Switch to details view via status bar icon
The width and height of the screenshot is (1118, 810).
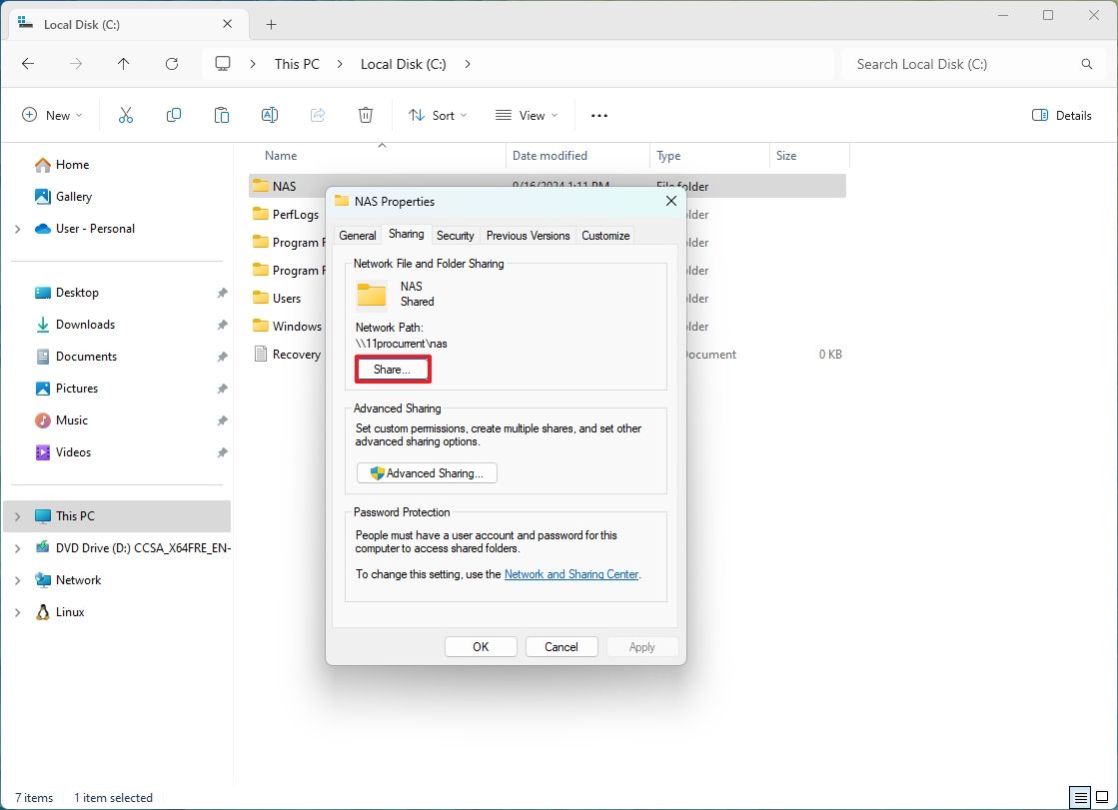point(1080,797)
